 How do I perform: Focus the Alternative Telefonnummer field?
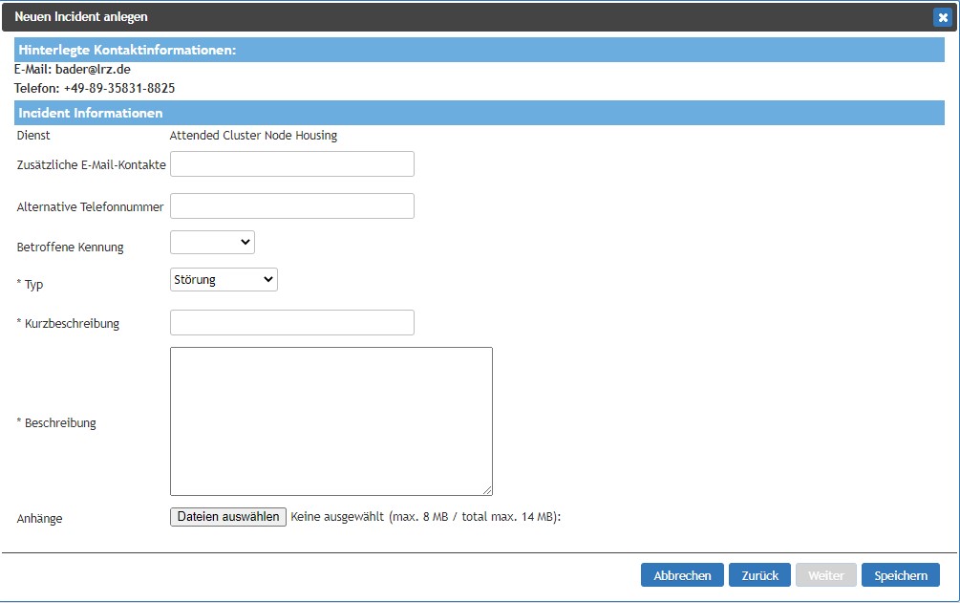tap(291, 206)
